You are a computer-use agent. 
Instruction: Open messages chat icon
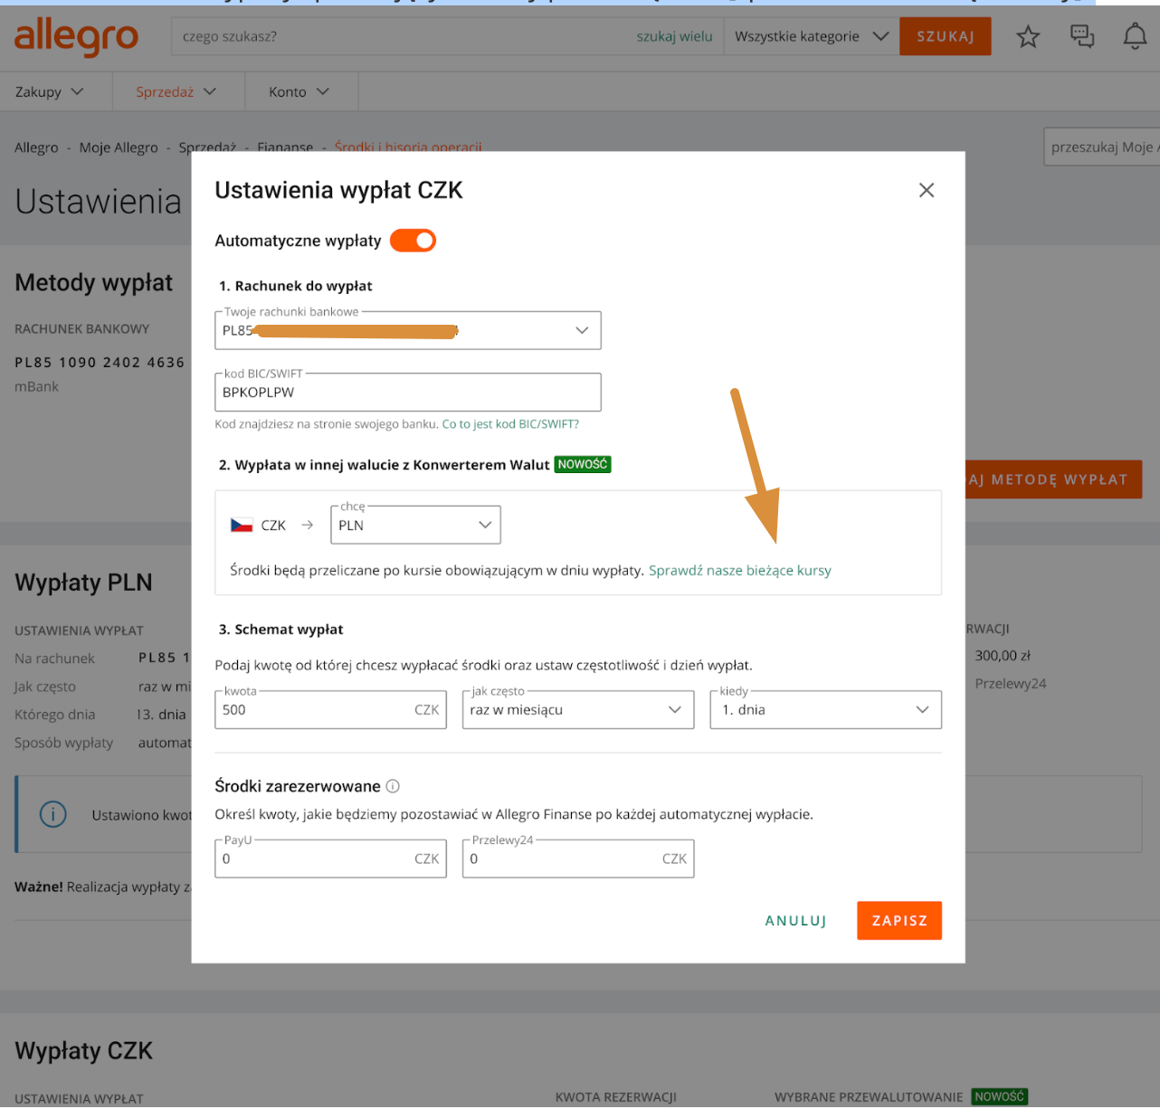coord(1081,37)
